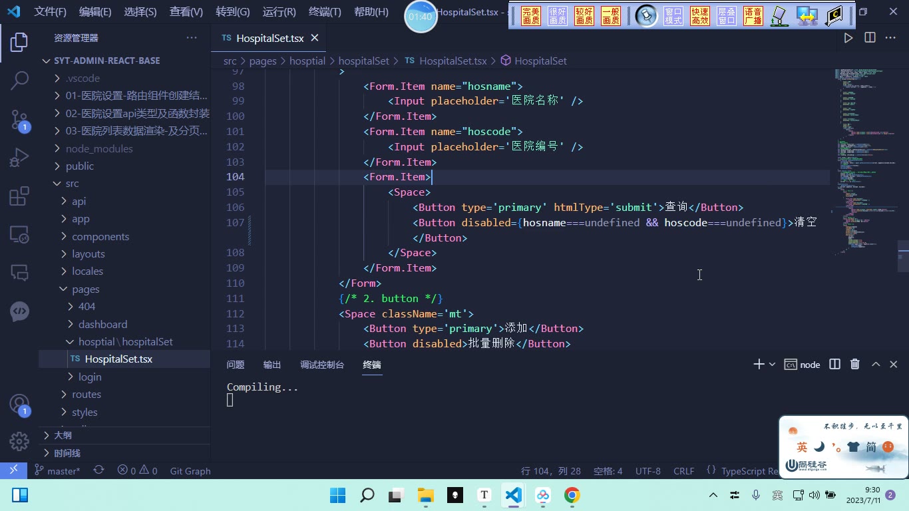The image size is (909, 511).
Task: Open the 终端(T) menu
Action: point(325,12)
